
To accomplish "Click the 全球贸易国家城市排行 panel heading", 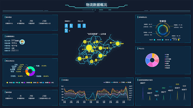I will point(146,80).
